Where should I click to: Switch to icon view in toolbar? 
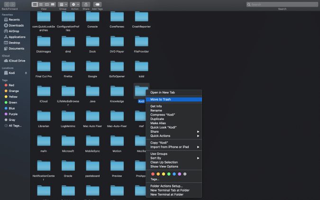click(35, 4)
